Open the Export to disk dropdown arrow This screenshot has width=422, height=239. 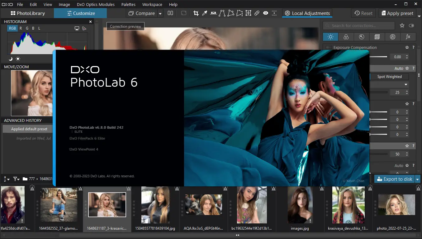point(418,179)
